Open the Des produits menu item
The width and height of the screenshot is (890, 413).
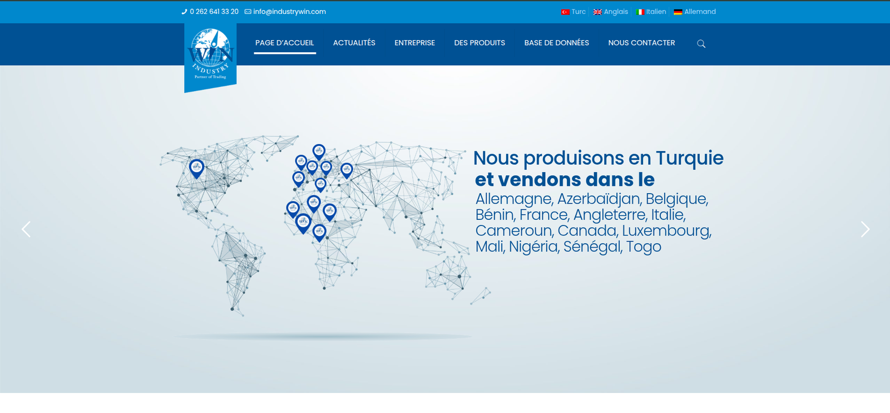(479, 43)
